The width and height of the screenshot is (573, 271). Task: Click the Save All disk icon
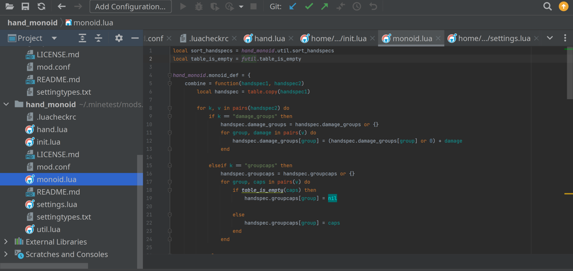[x=25, y=6]
